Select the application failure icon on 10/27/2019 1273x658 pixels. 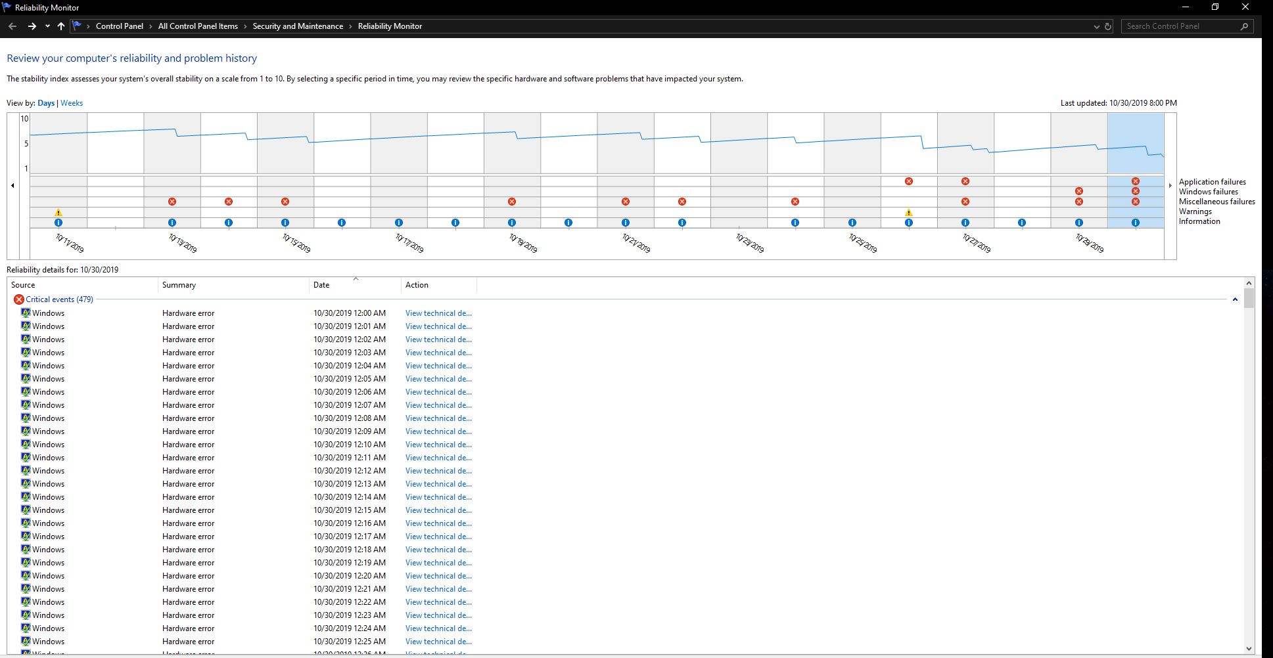[965, 181]
